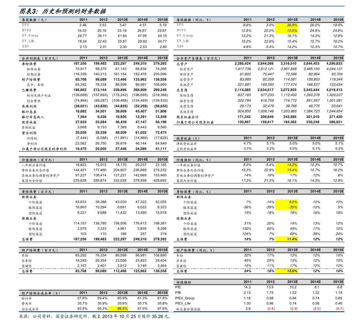Click EPS 2015E value 5.19
This screenshot has width=360, height=325.
click(x=163, y=25)
